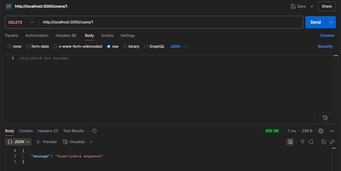Expand the JSON body format dropdown
This screenshot has height=171, width=341.
[x=179, y=46]
